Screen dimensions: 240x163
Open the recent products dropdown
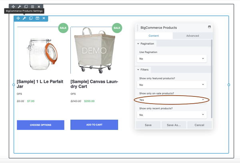tap(172, 115)
